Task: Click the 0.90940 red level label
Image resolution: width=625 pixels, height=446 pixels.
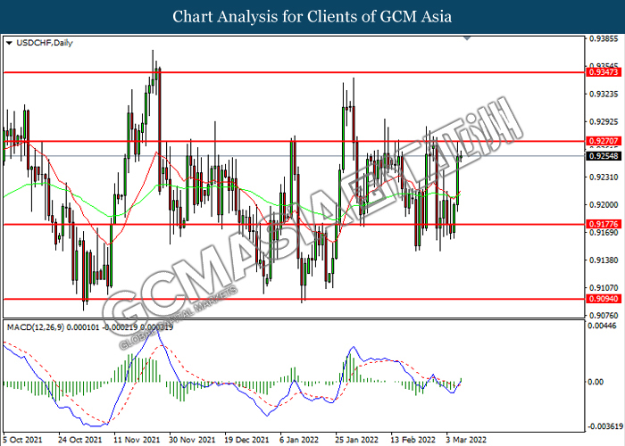Action: (x=604, y=299)
